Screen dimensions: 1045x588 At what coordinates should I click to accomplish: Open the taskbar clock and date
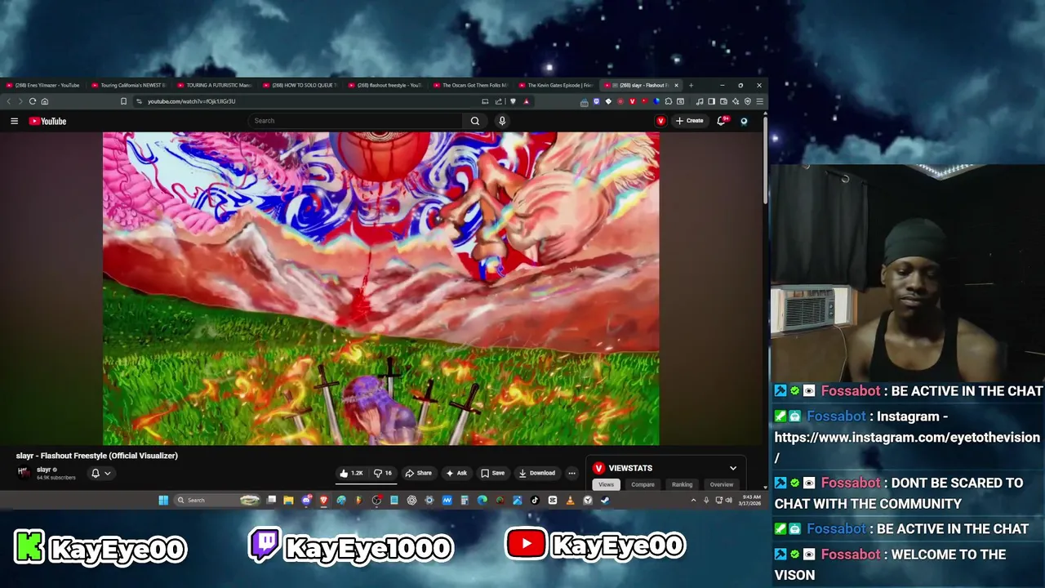pos(751,500)
